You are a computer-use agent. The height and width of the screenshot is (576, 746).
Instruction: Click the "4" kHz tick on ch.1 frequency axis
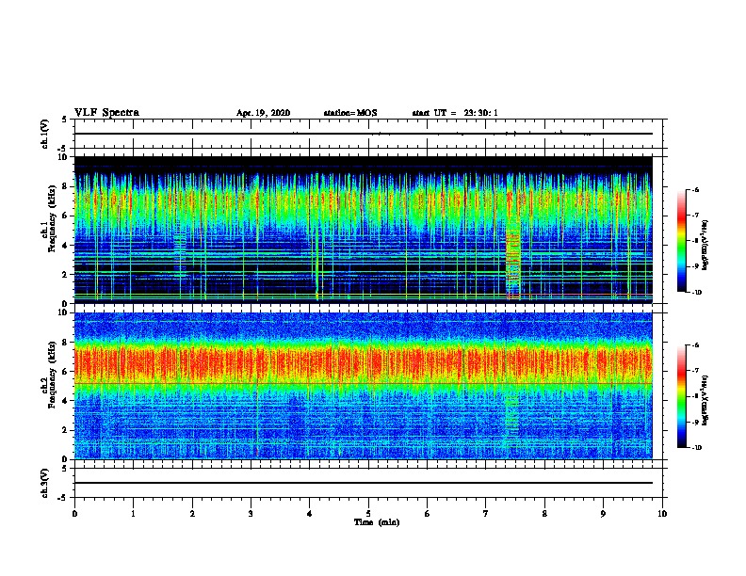coord(66,246)
